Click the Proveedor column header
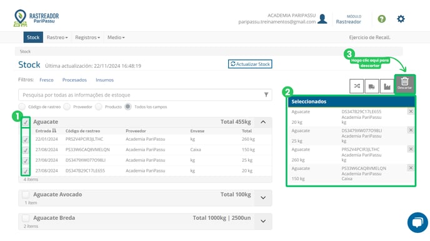The image size is (430, 241). point(136,131)
